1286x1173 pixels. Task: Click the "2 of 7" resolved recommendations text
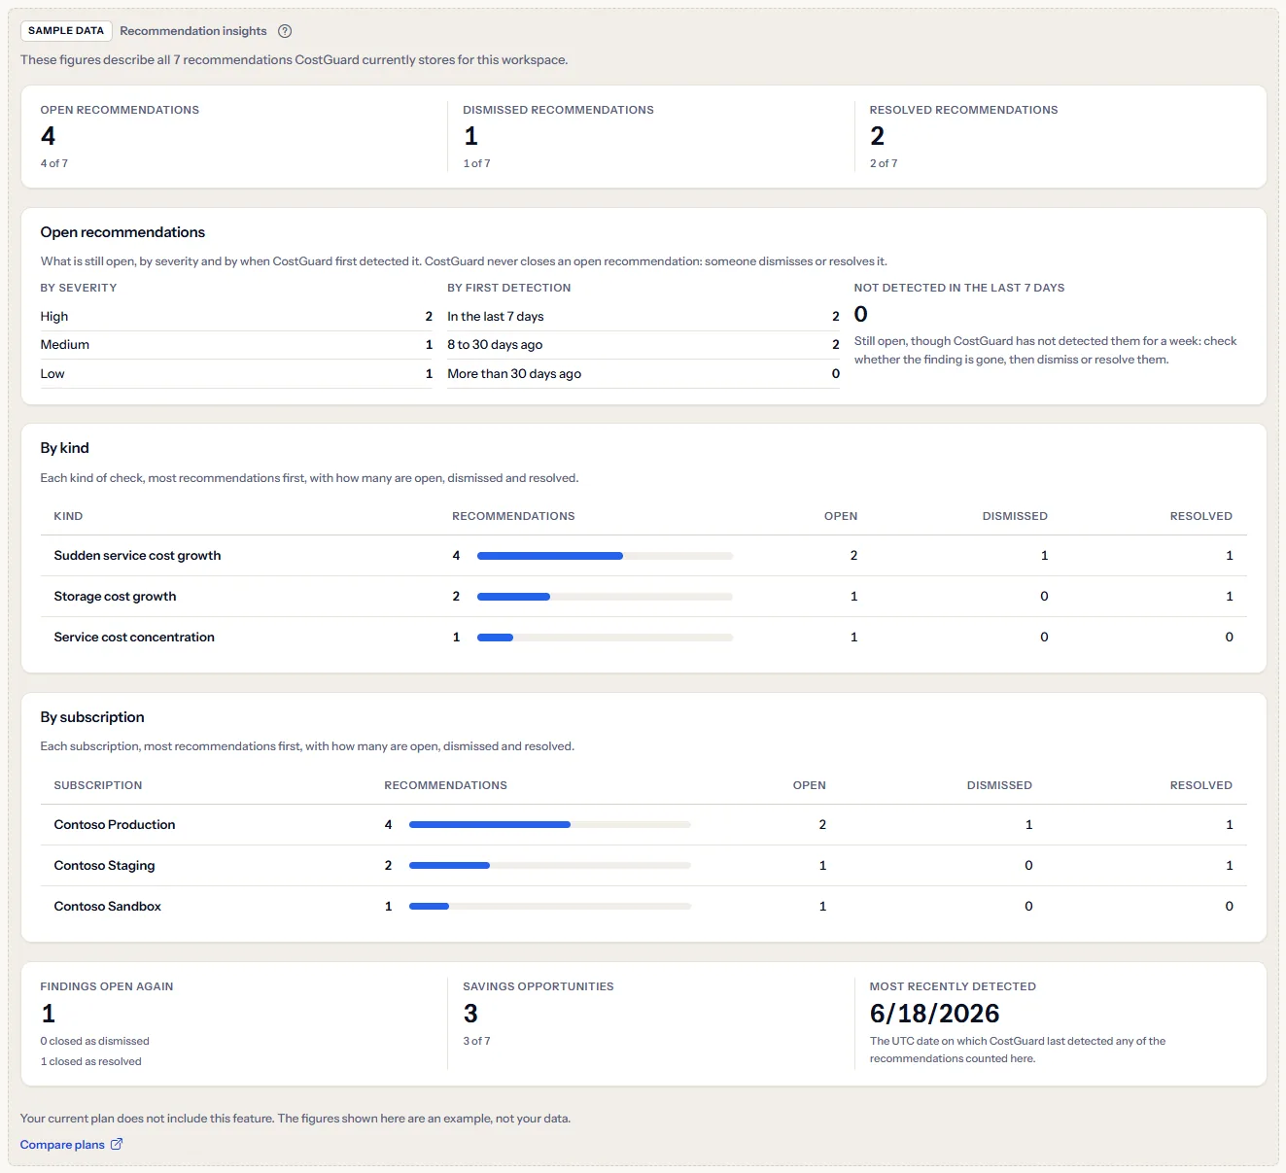pyautogui.click(x=884, y=163)
